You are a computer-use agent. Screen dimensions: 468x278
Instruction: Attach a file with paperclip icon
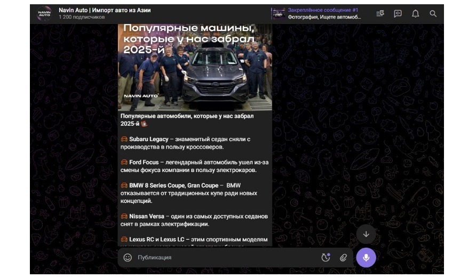pos(343,257)
